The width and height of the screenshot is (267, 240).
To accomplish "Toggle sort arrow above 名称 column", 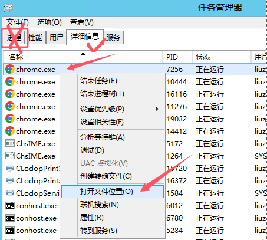I will [x=83, y=54].
